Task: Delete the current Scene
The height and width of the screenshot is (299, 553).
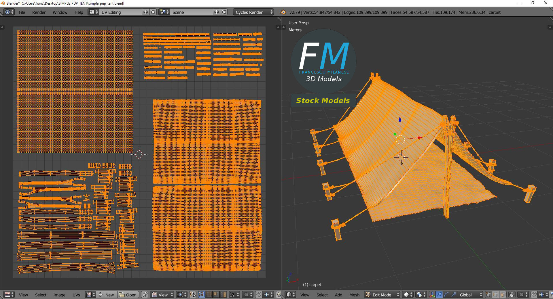Action: (x=224, y=12)
